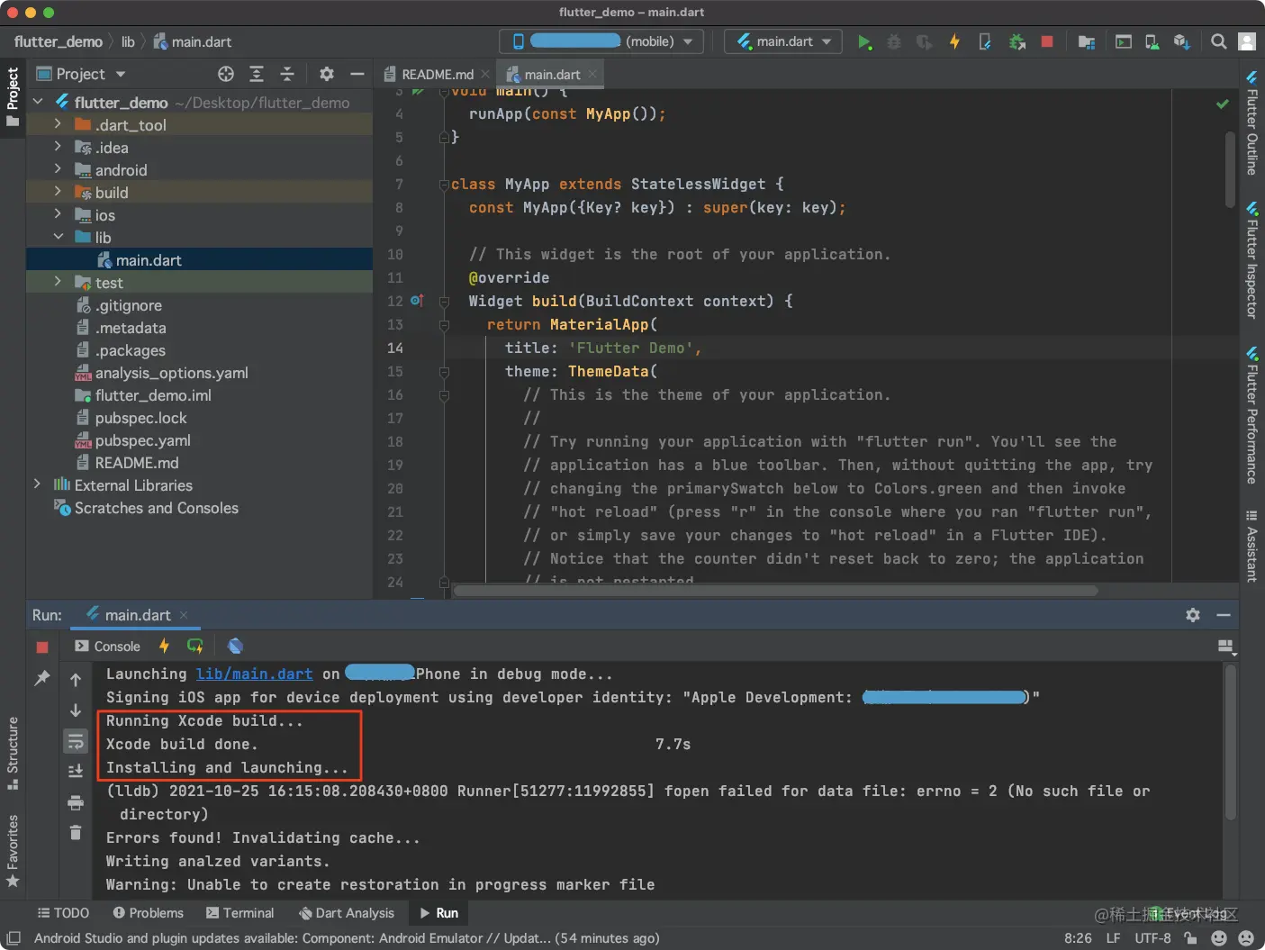
Task: Open the device selector dropdown (mobile)
Action: point(601,41)
